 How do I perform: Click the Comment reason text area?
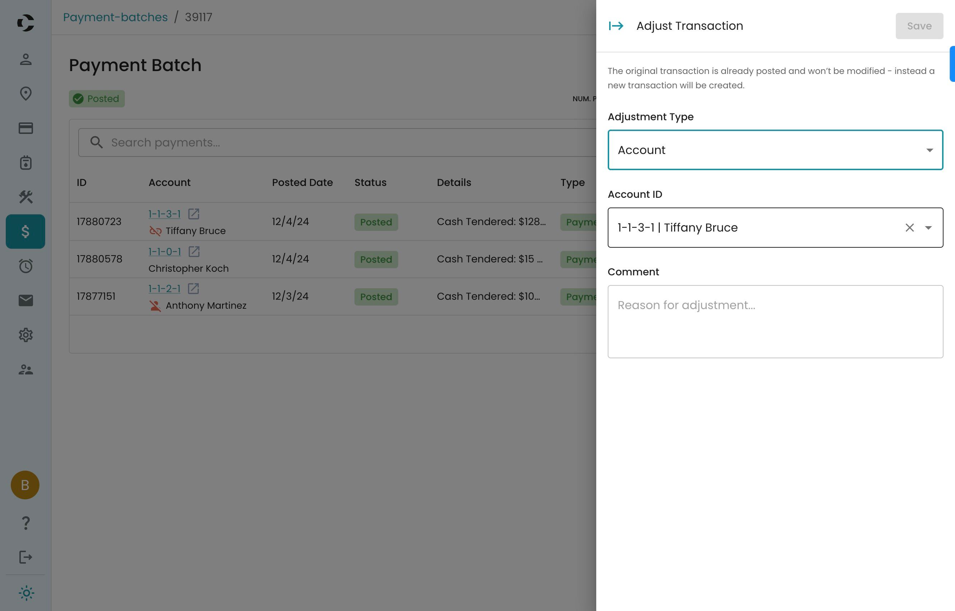click(775, 321)
